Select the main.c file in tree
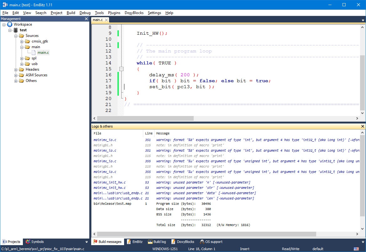 coord(43,53)
